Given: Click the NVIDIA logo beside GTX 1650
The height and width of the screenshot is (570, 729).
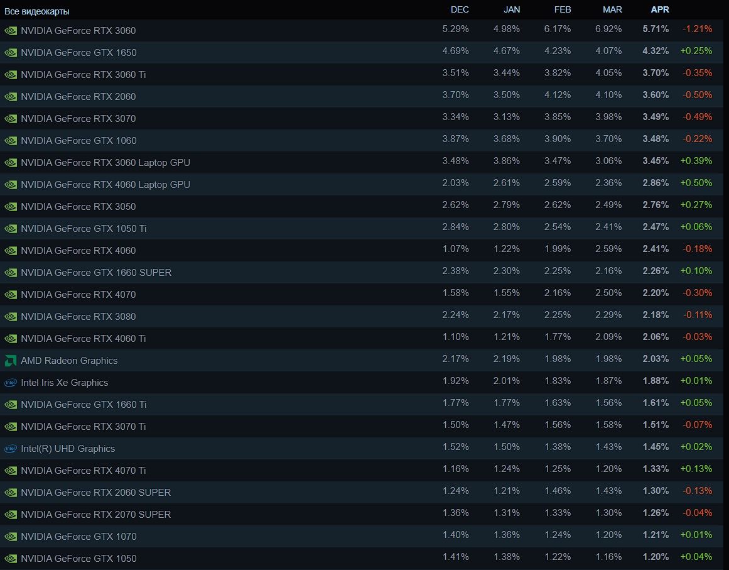Looking at the screenshot, I should (x=11, y=53).
